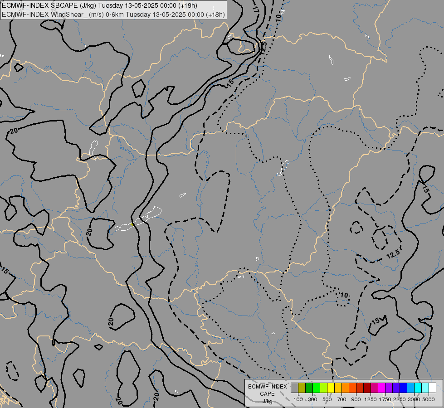This screenshot has width=444, height=408.
Task: Pick the pure yellow legend swatch
Action: click(331, 388)
